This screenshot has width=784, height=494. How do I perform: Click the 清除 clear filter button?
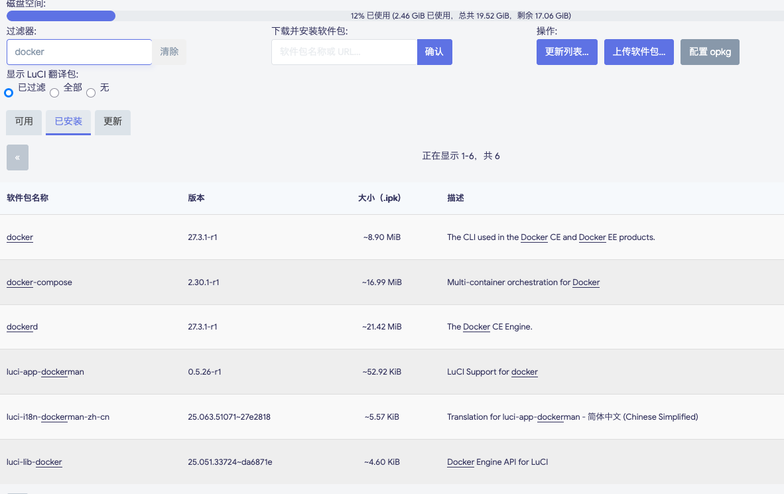pyautogui.click(x=169, y=52)
